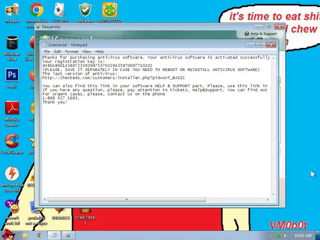Switch to Kaspersky shield taskbar button
The width and height of the screenshot is (320, 240).
(x=68, y=236)
